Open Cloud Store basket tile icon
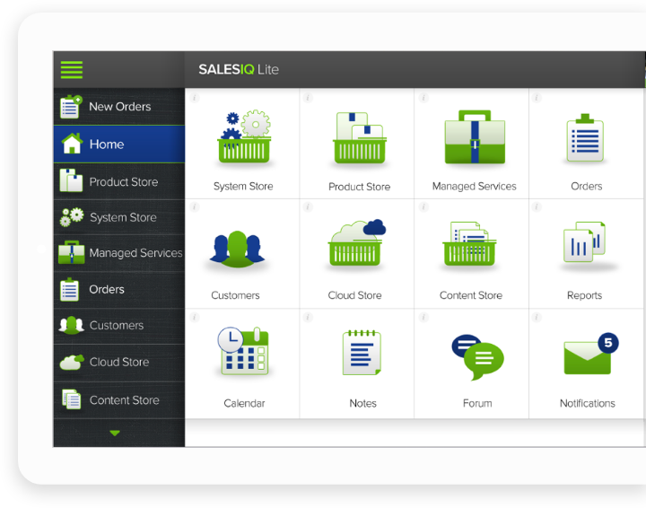The width and height of the screenshot is (646, 508). coord(357,242)
